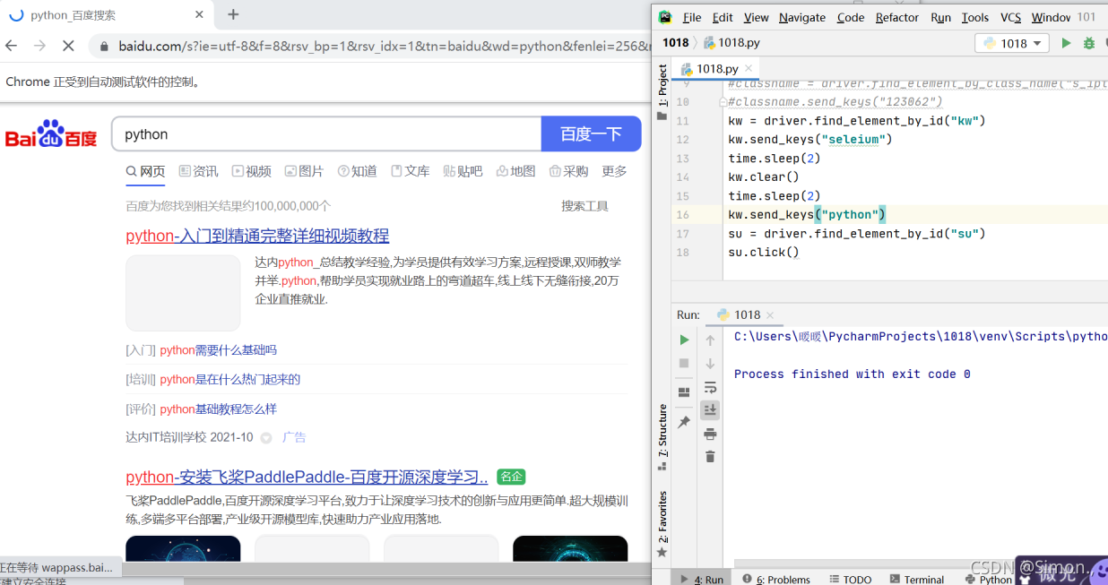Click the su.click() code line
1108x585 pixels.
(x=763, y=252)
